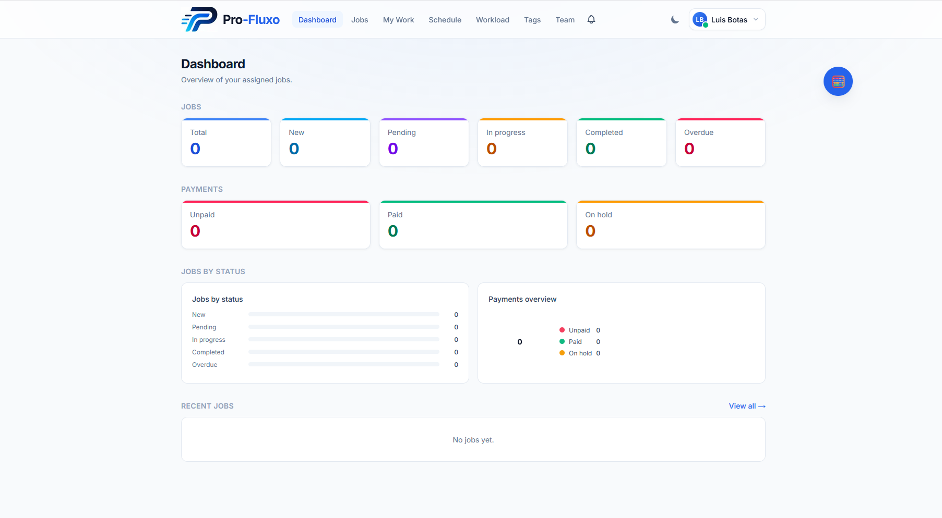Click the No jobs yet message

[x=473, y=440]
